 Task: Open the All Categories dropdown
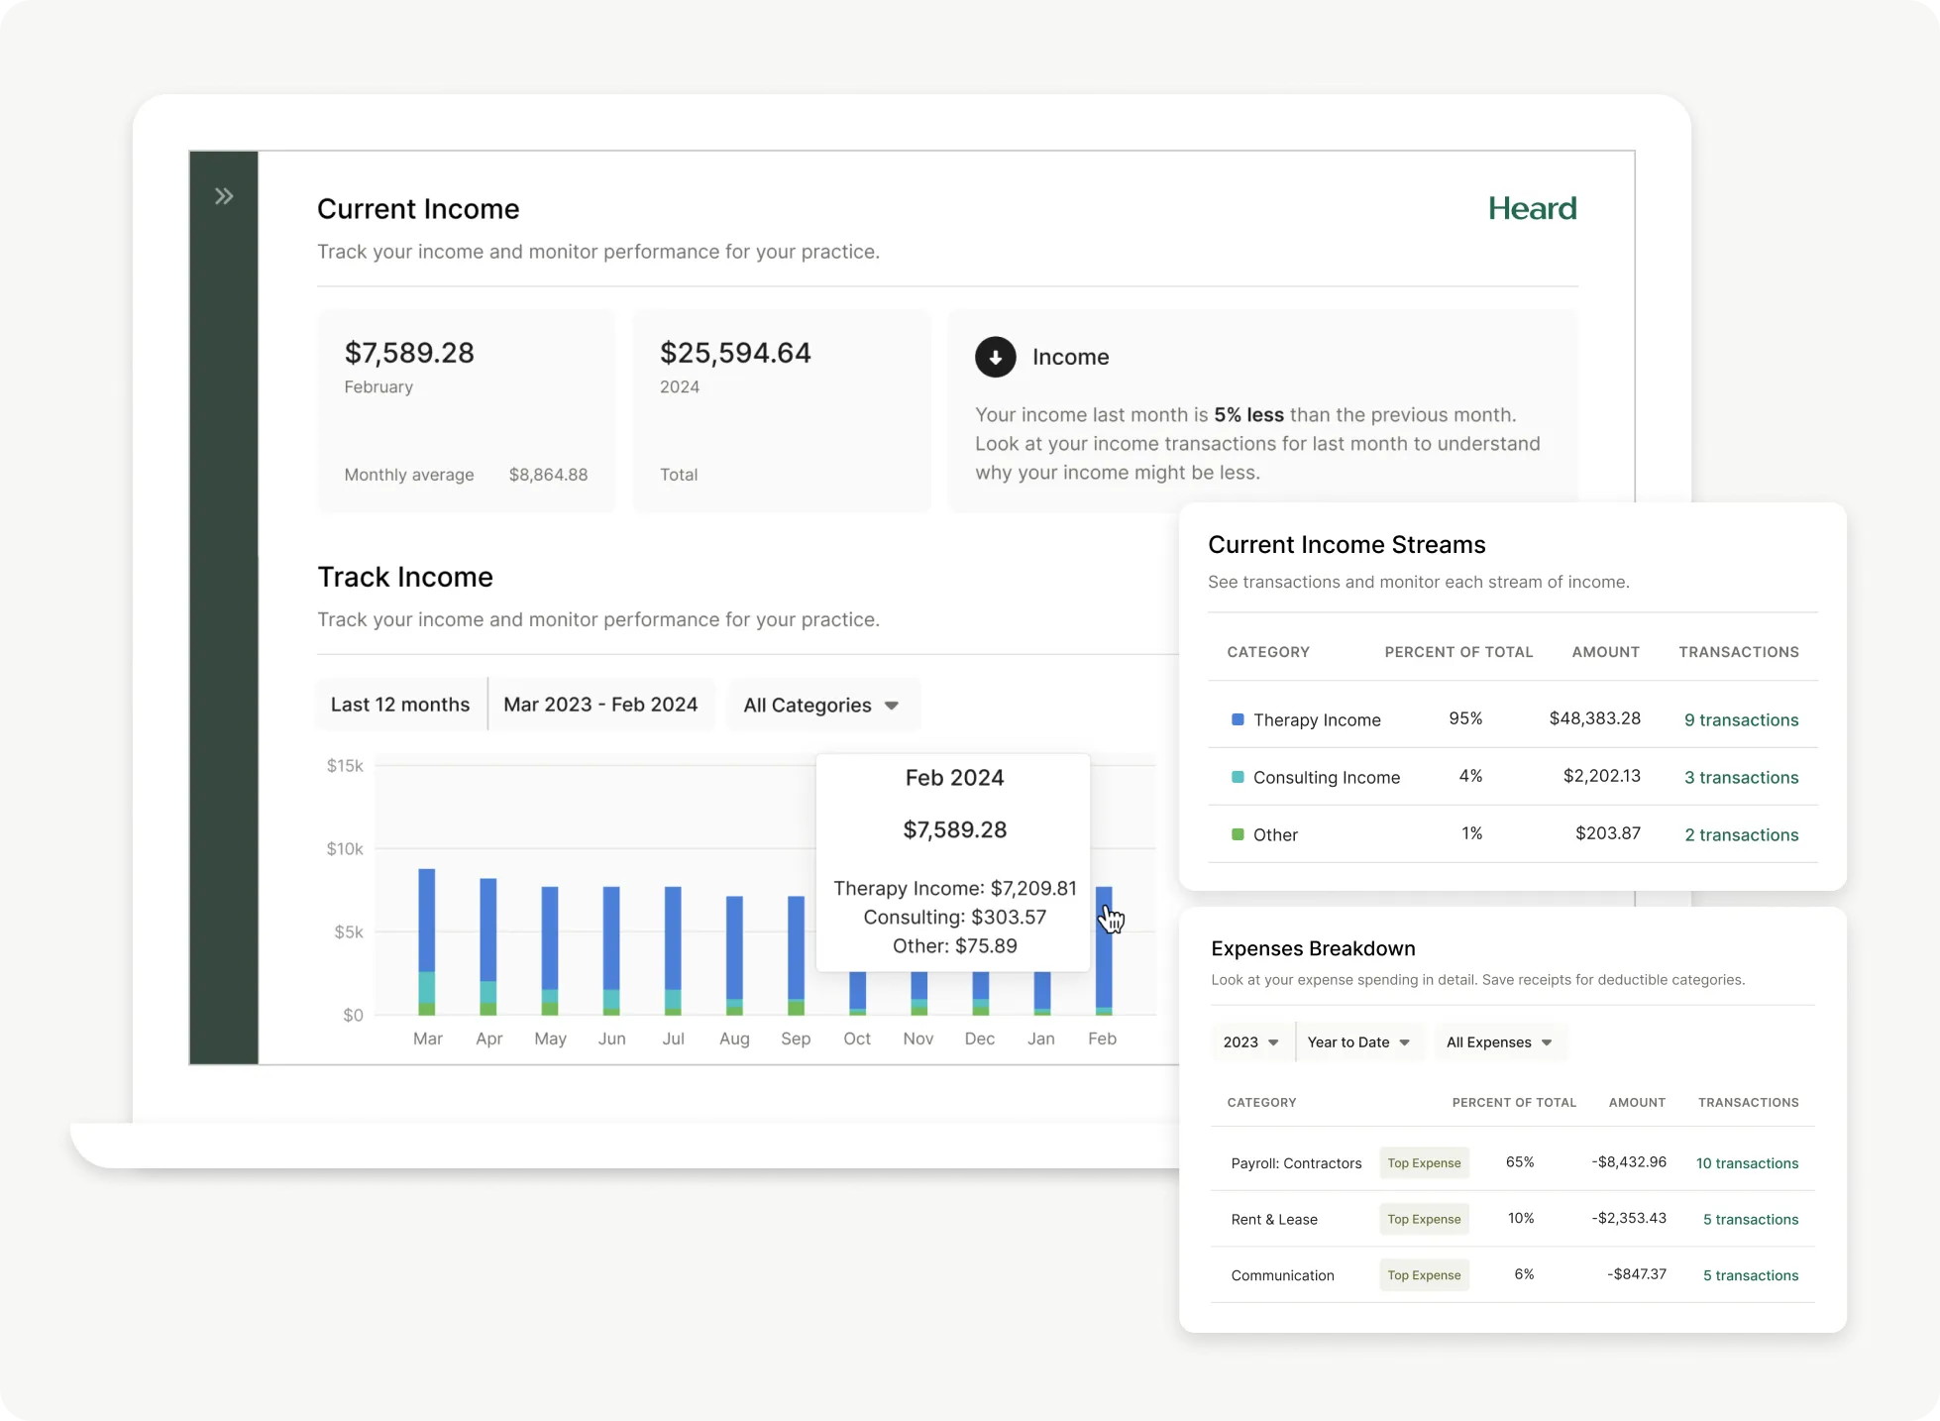pyautogui.click(x=821, y=705)
